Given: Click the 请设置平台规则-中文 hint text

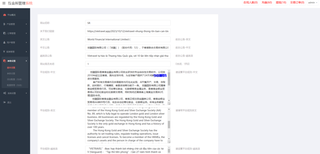Looking at the screenshot, I should coord(187,72).
